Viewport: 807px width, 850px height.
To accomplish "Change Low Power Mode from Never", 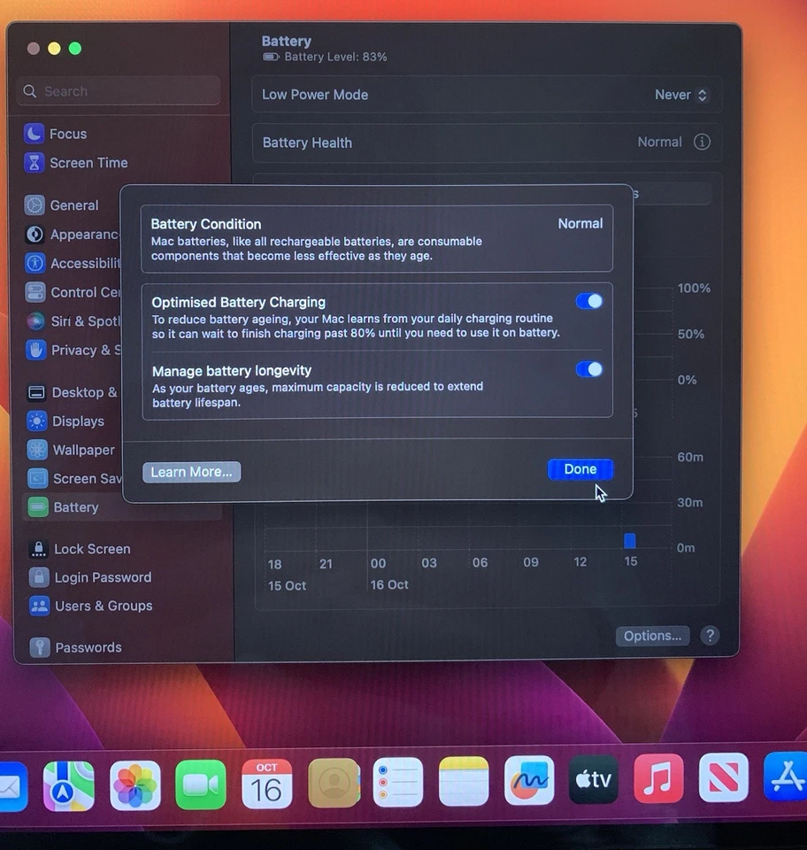I will tap(680, 95).
